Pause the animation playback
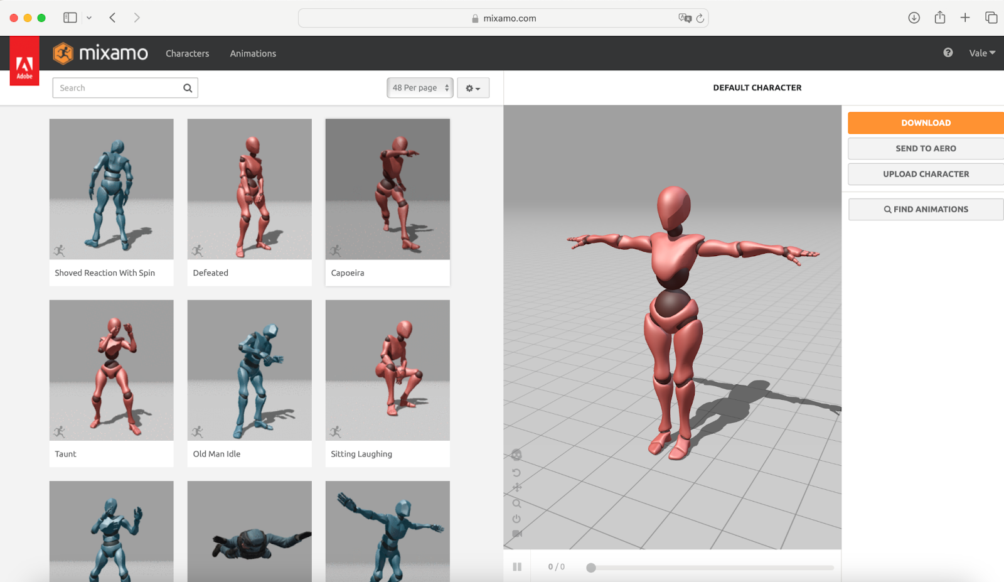Screen dimensions: 1004x582 517,567
